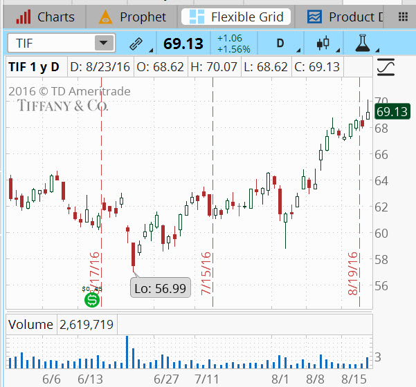
Task: Select the Flexible Grid tab
Action: [236, 17]
